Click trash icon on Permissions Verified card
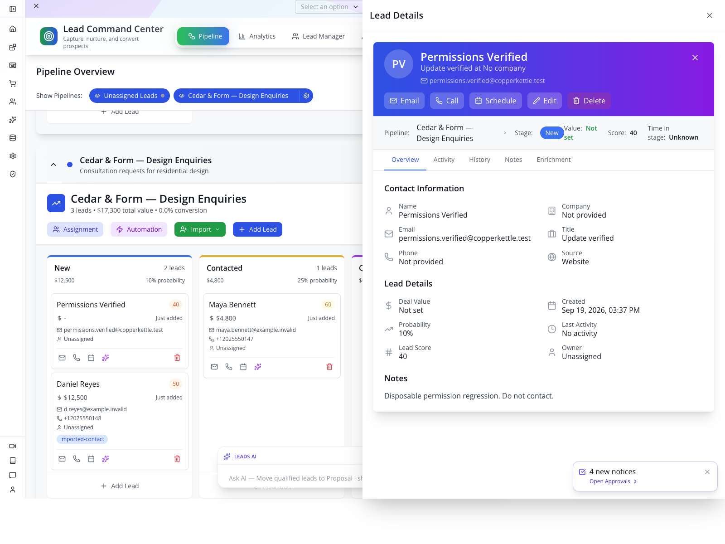Image resolution: width=725 pixels, height=544 pixels. (177, 358)
